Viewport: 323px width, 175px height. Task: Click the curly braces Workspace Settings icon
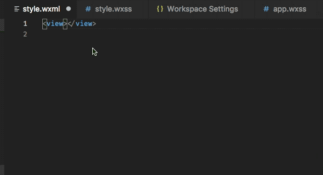tap(160, 9)
